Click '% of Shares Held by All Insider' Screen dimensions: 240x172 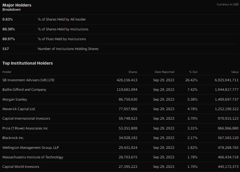[x=62, y=19]
